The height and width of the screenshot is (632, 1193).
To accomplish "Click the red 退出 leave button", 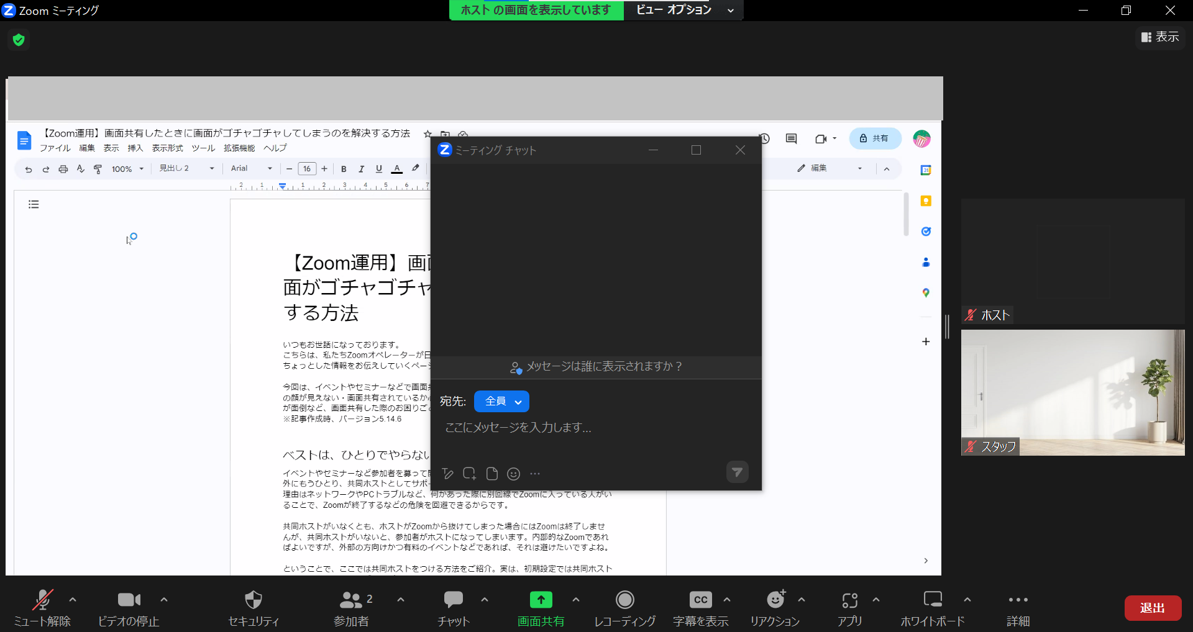I will [1153, 608].
